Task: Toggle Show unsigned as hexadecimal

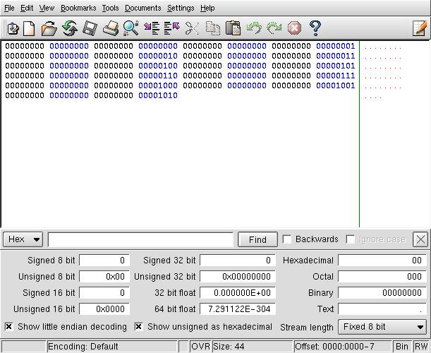Action: (139, 327)
